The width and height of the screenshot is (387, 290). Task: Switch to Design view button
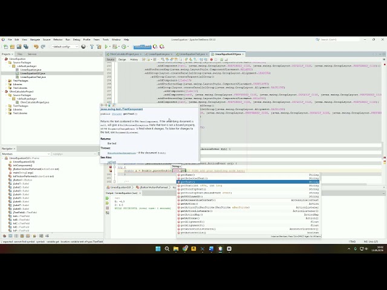tap(122, 59)
